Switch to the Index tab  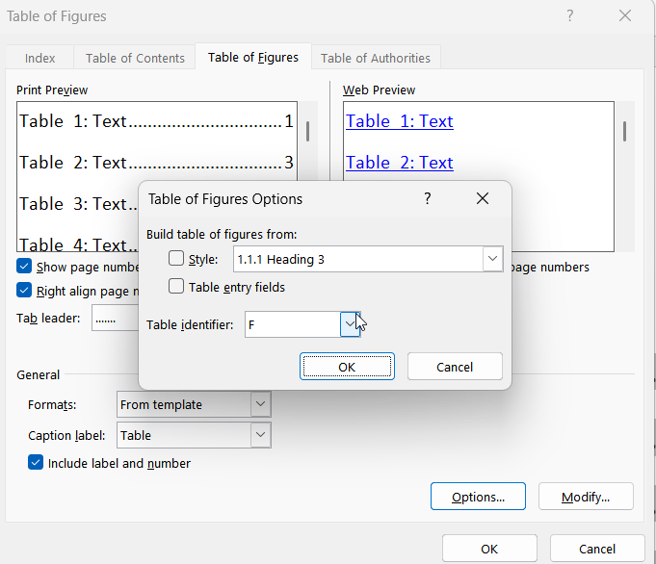tap(39, 58)
